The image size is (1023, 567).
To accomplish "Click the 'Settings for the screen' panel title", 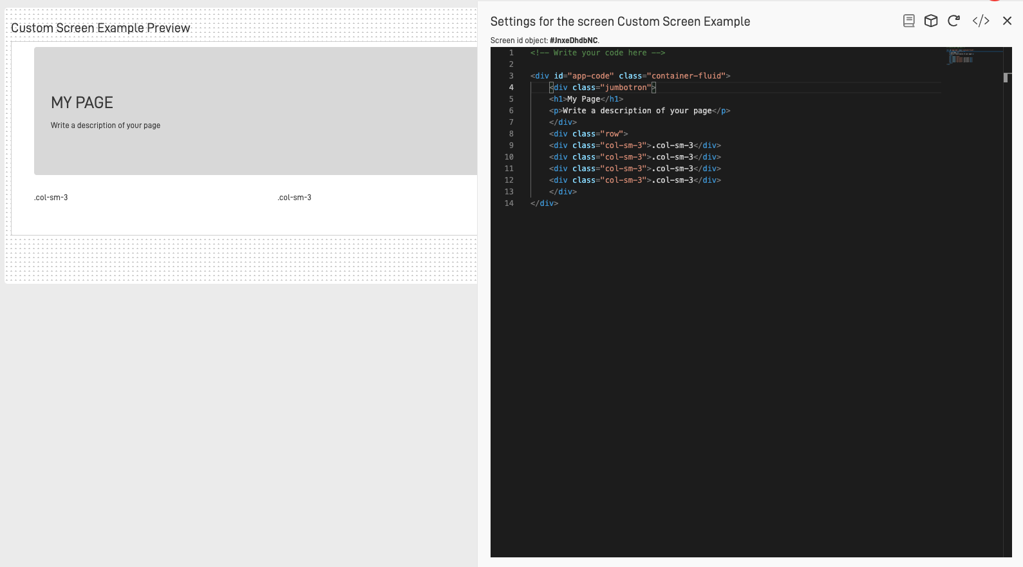I will (620, 21).
